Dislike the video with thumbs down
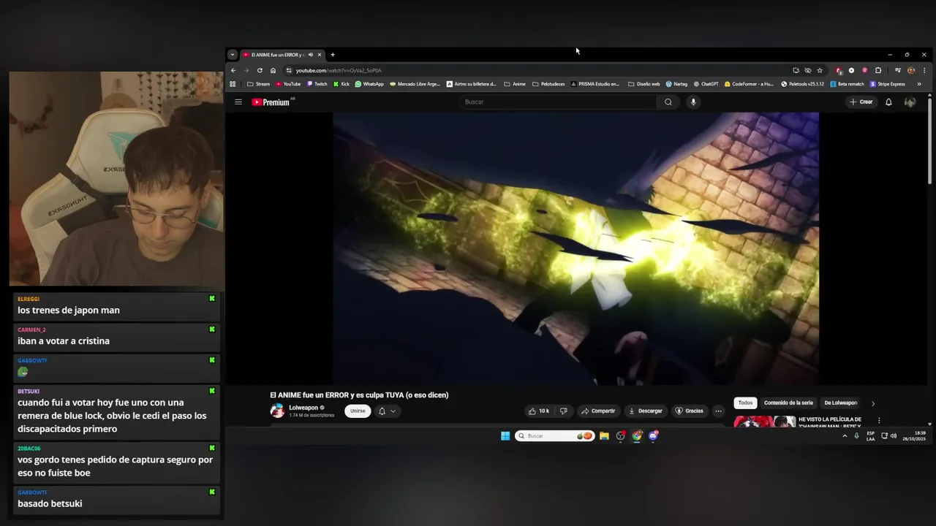 coord(563,411)
